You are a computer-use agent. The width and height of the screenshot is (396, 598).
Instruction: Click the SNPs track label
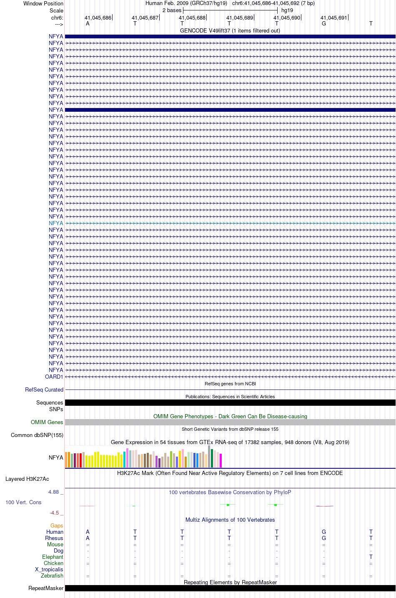point(56,409)
